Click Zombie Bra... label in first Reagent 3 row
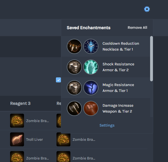The height and width of the screenshot is (162, 168). 37,121
